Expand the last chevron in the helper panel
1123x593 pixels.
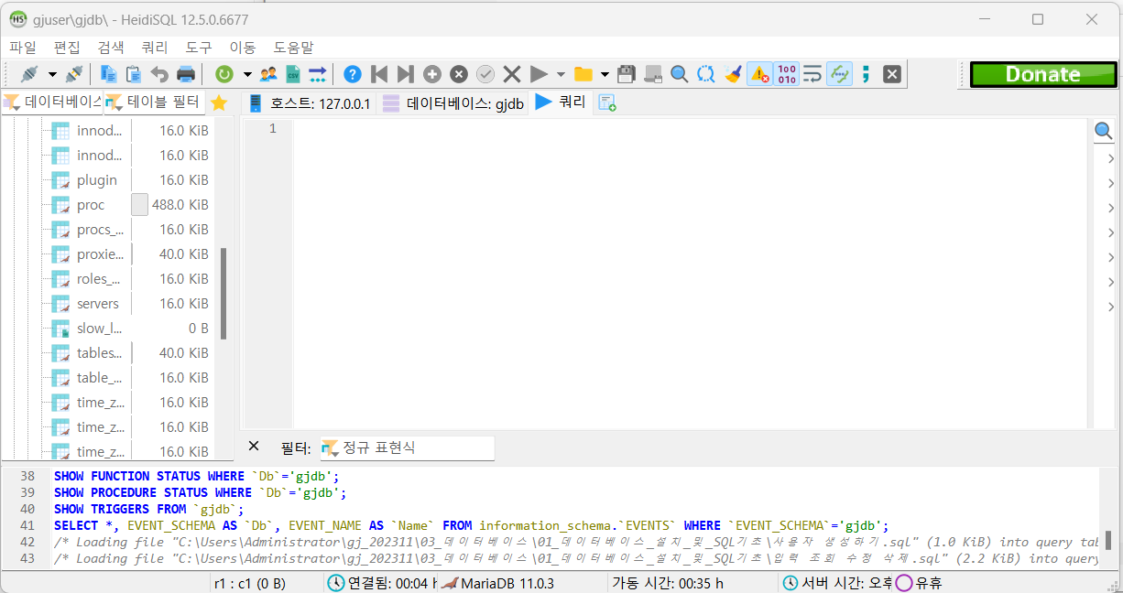(1110, 307)
